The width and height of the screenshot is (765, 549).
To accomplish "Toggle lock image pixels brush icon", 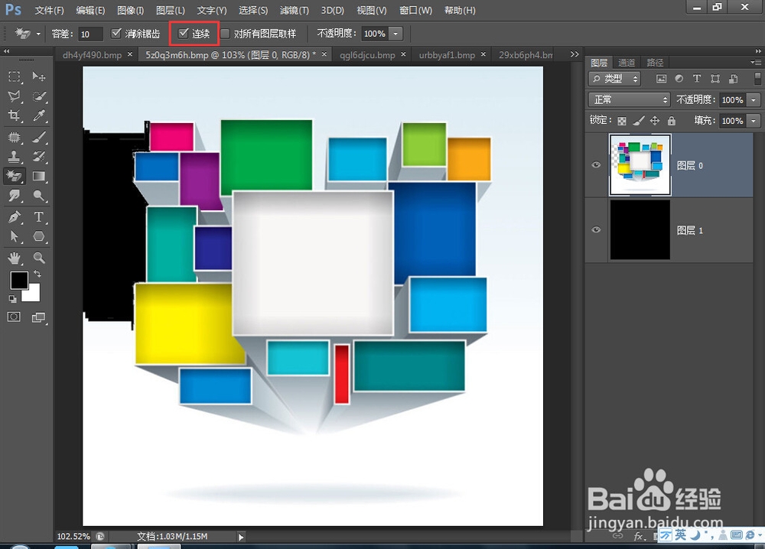I will (639, 121).
